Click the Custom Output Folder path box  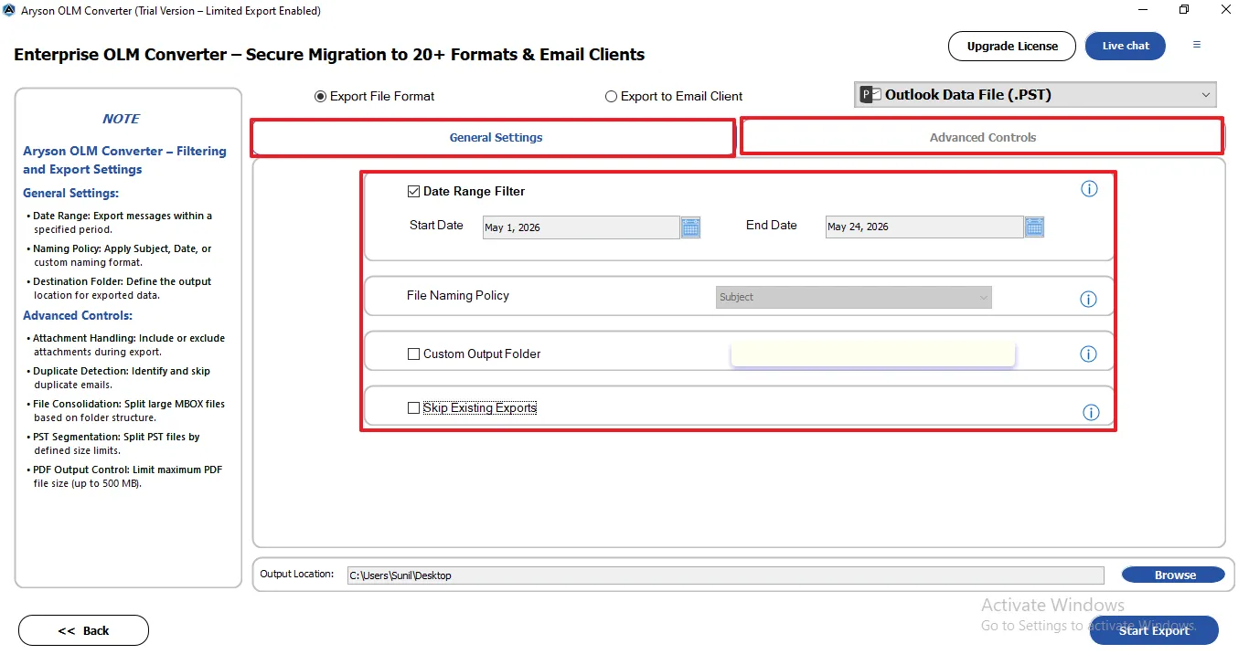(873, 354)
